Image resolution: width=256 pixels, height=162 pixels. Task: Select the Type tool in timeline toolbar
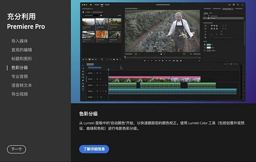click(83, 89)
